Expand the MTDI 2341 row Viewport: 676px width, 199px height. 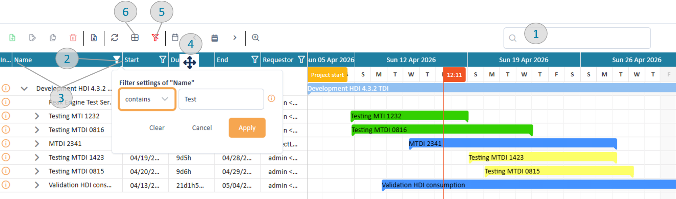click(x=37, y=144)
